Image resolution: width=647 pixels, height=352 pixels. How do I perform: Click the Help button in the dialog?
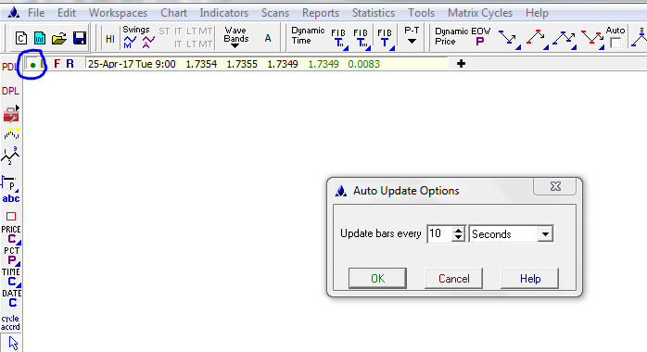tap(530, 279)
